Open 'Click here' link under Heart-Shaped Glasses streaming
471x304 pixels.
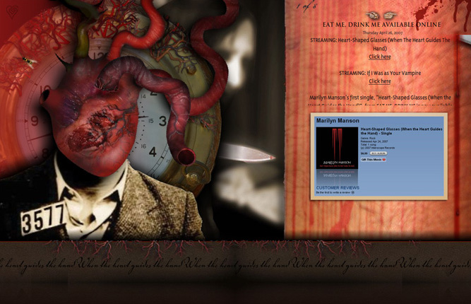tap(380, 57)
